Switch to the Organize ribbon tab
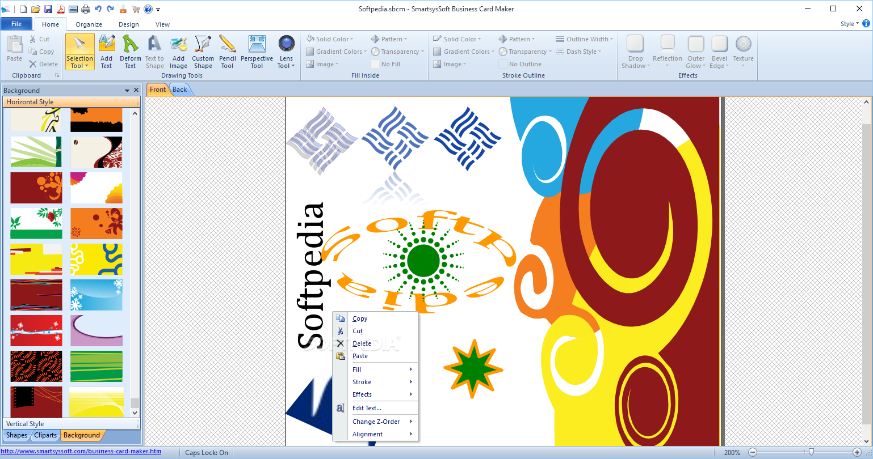873x459 pixels. 89,24
